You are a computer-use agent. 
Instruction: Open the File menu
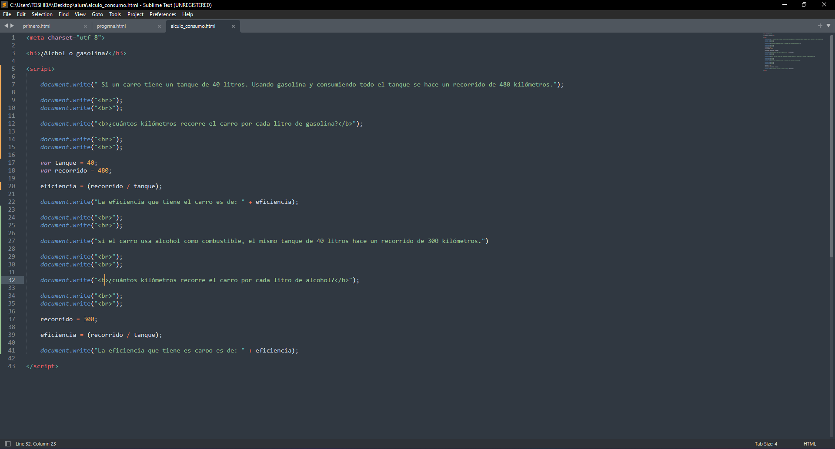7,14
